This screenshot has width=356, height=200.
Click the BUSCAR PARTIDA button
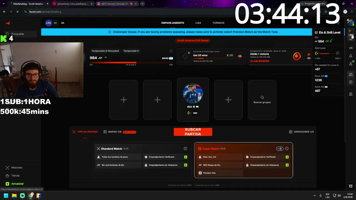tap(193, 132)
